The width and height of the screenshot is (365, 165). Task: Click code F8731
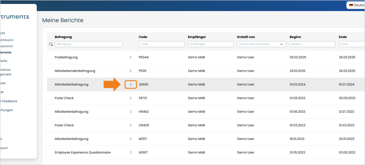143,98
